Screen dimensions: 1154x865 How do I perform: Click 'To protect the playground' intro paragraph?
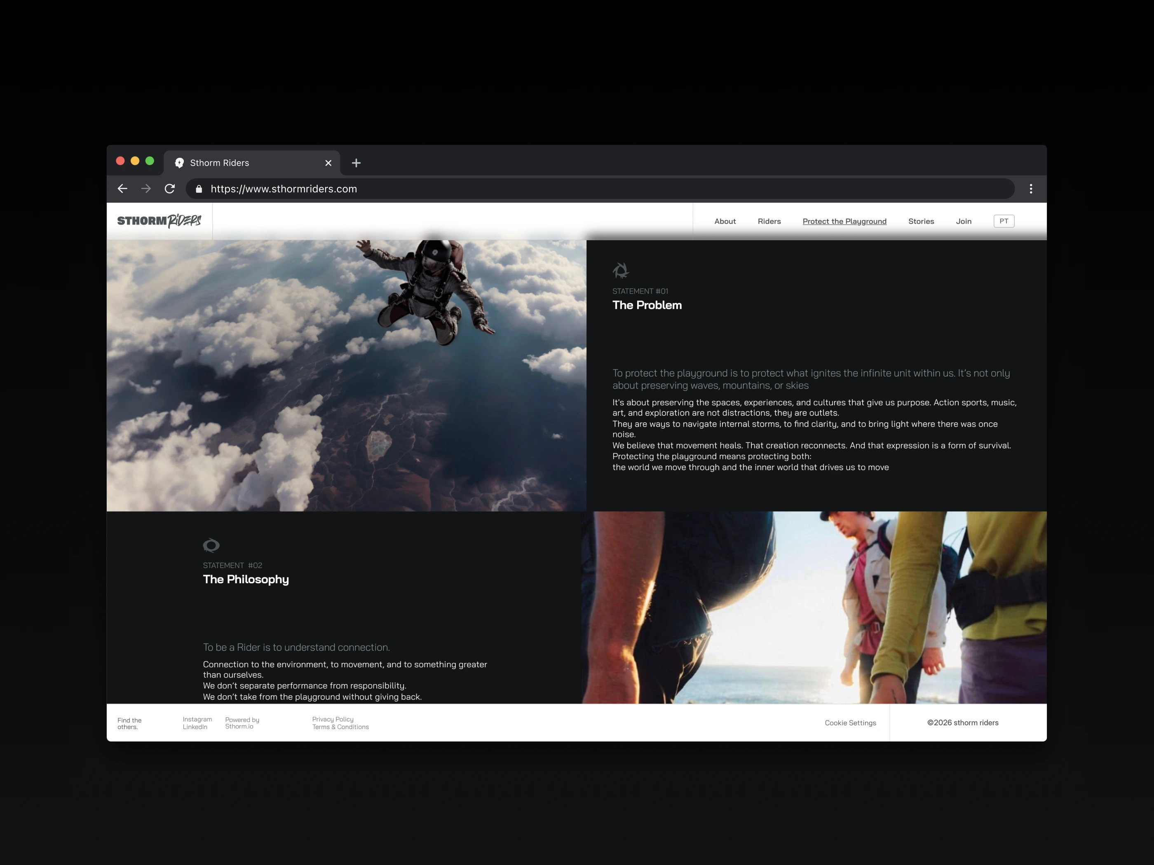[x=811, y=379]
